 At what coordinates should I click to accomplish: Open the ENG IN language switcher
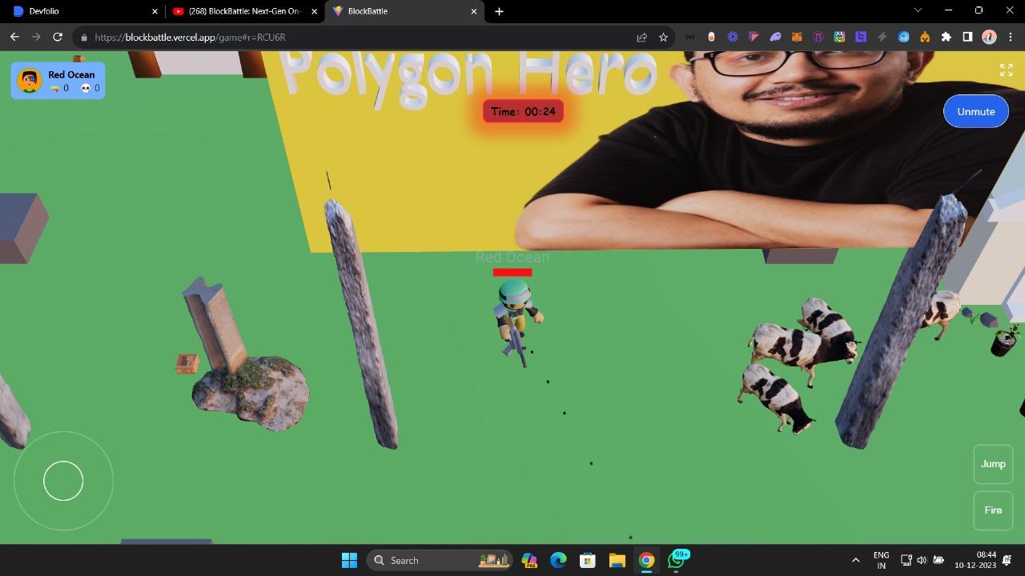[x=881, y=560]
